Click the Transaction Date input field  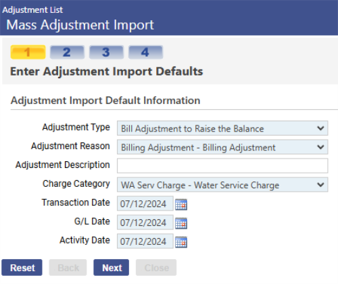click(145, 204)
